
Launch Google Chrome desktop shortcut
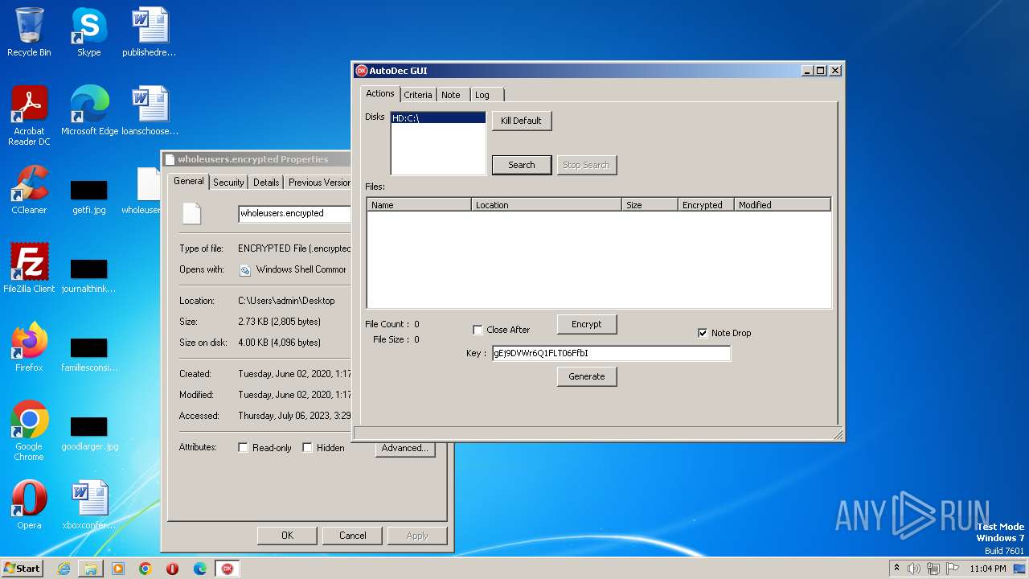[x=29, y=431]
